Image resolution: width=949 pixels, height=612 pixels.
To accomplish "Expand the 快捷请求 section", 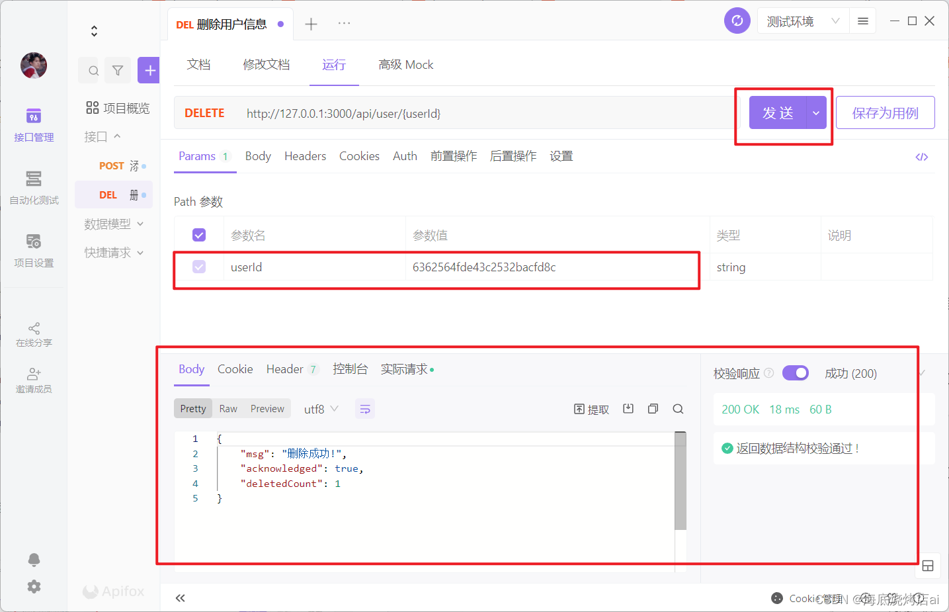I will pyautogui.click(x=114, y=253).
